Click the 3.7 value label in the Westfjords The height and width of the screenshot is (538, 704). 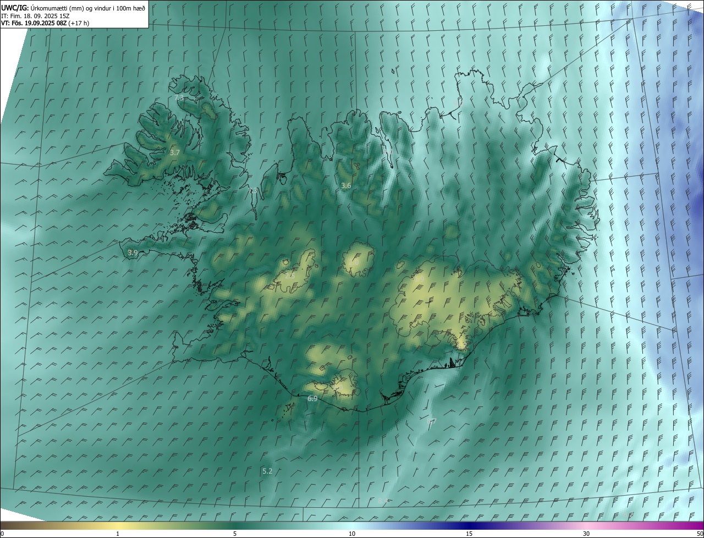tap(175, 152)
